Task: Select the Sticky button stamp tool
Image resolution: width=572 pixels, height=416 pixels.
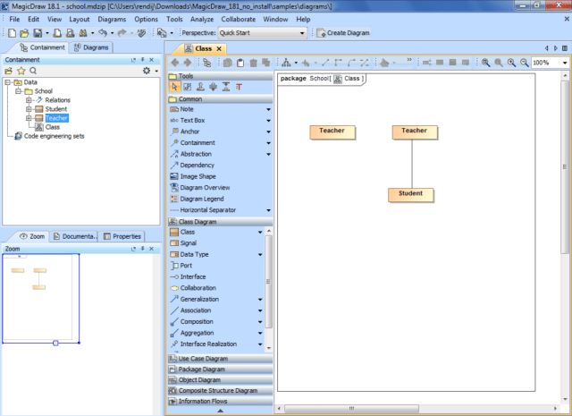Action: tap(200, 87)
